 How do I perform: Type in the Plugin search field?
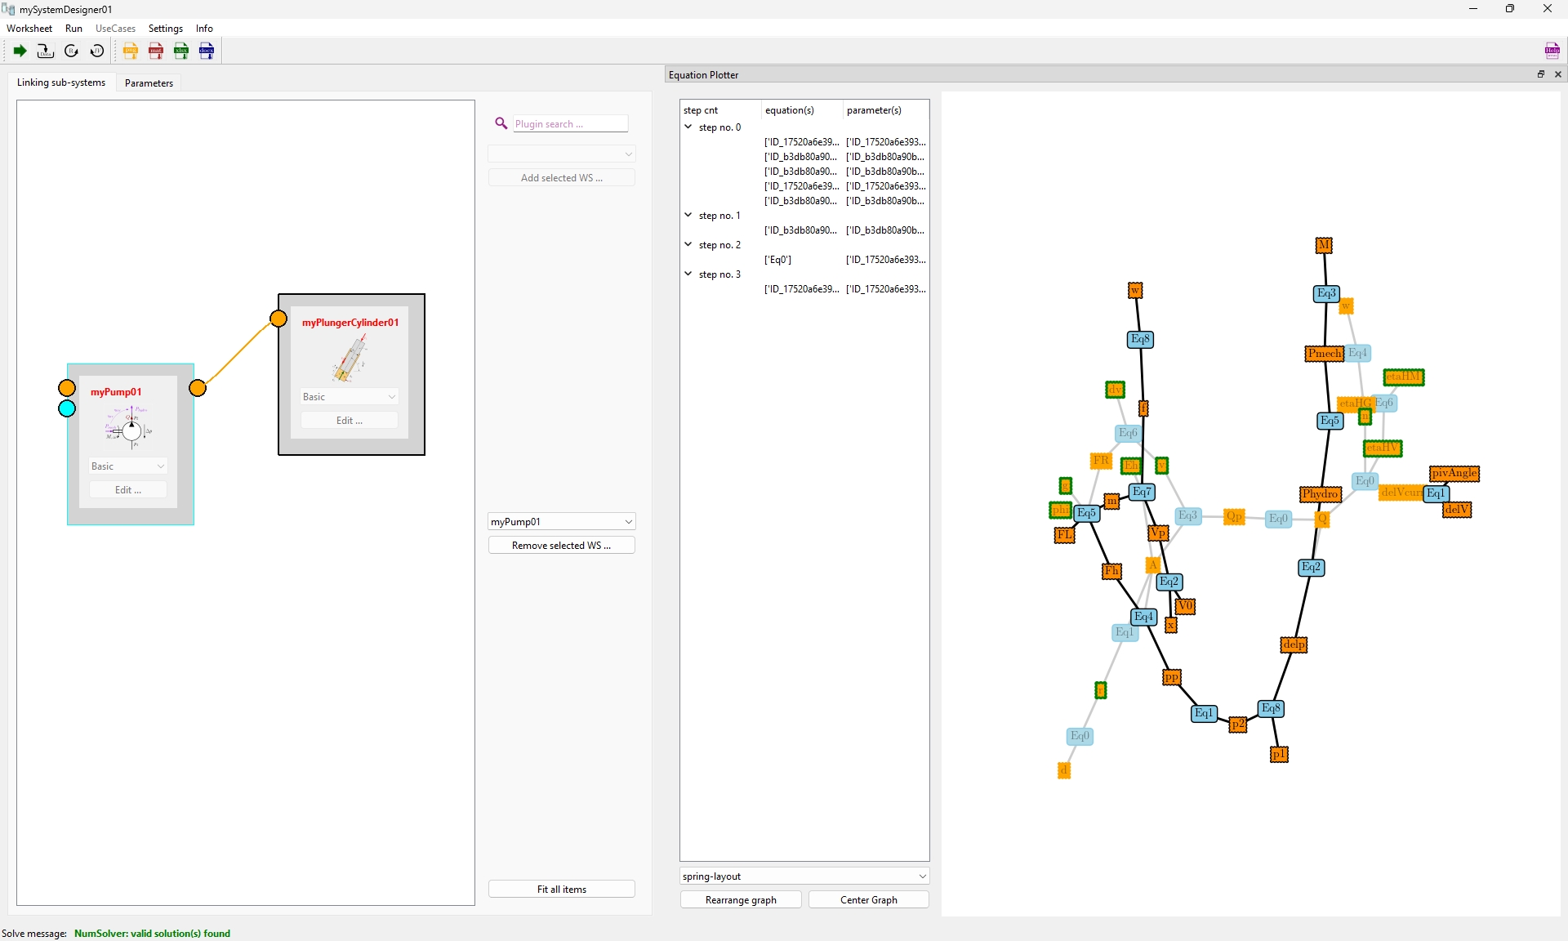(x=569, y=123)
